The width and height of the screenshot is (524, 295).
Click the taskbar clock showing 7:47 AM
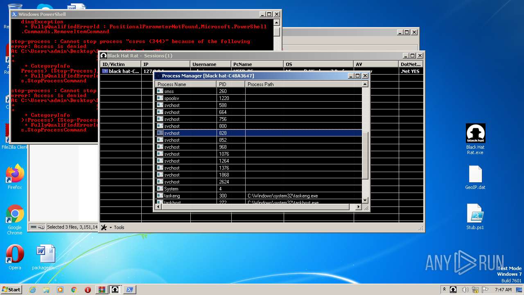(503, 290)
